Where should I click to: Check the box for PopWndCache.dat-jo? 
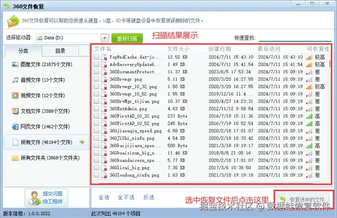point(96,57)
